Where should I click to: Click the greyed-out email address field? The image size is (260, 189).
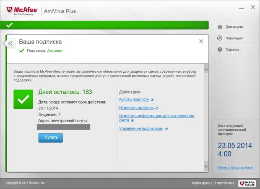[x=63, y=127]
